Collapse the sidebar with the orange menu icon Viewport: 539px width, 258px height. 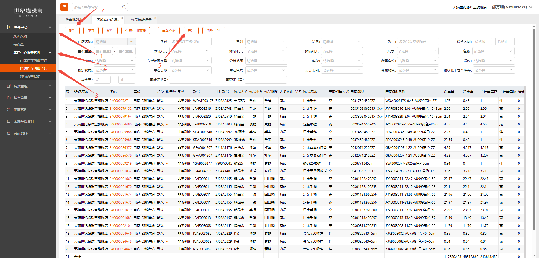click(64, 7)
